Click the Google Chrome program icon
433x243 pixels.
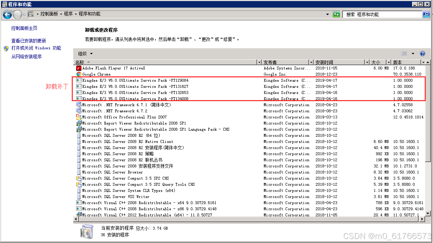(79, 74)
